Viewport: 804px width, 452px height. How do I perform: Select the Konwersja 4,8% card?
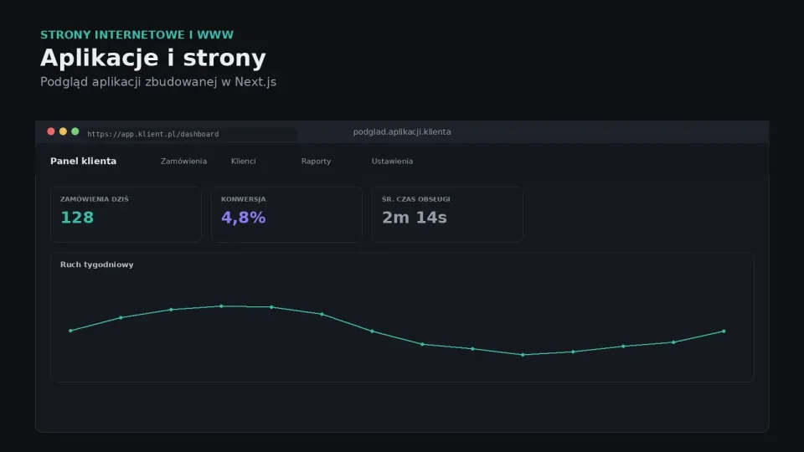point(286,214)
